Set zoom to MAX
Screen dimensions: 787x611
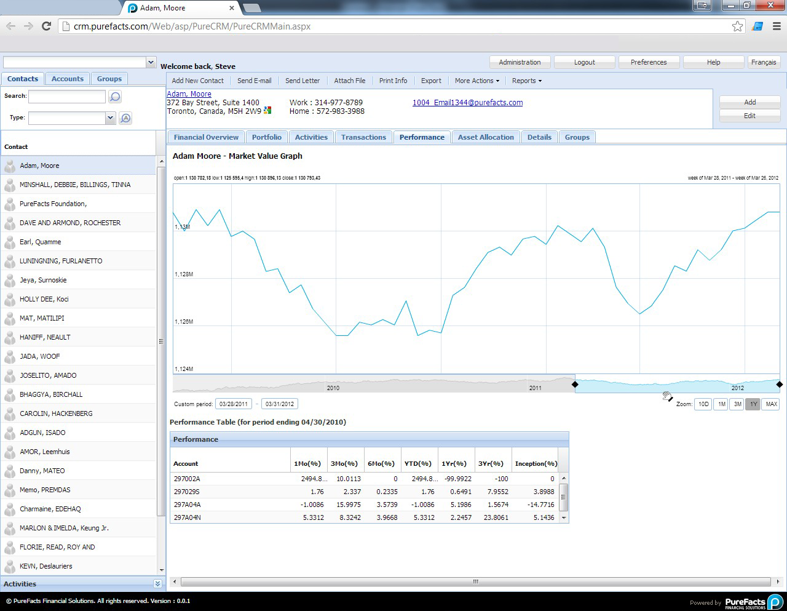(x=771, y=404)
